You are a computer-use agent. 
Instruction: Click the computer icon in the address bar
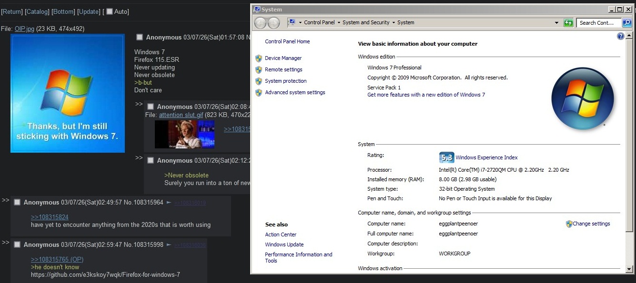(292, 22)
